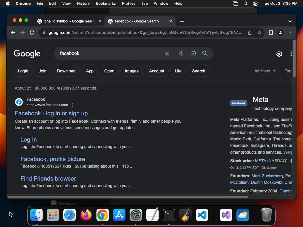Click the forward navigation arrow

(x=22, y=33)
